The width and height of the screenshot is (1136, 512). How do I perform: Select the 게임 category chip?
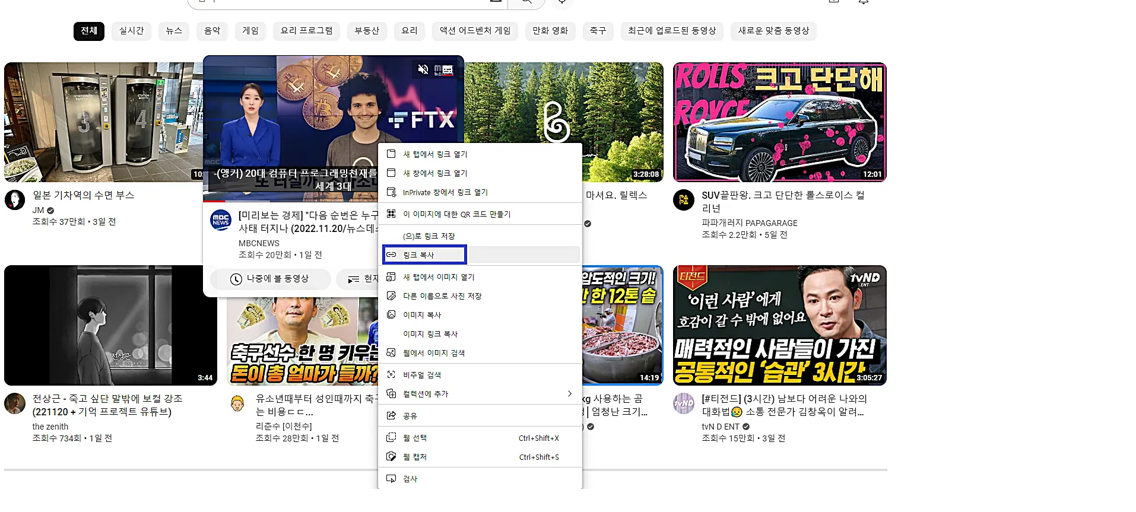250,31
